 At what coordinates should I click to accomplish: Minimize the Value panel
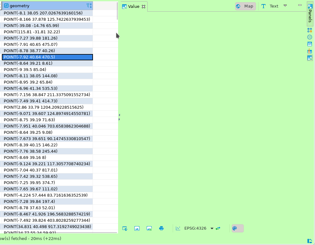click(x=300, y=5)
